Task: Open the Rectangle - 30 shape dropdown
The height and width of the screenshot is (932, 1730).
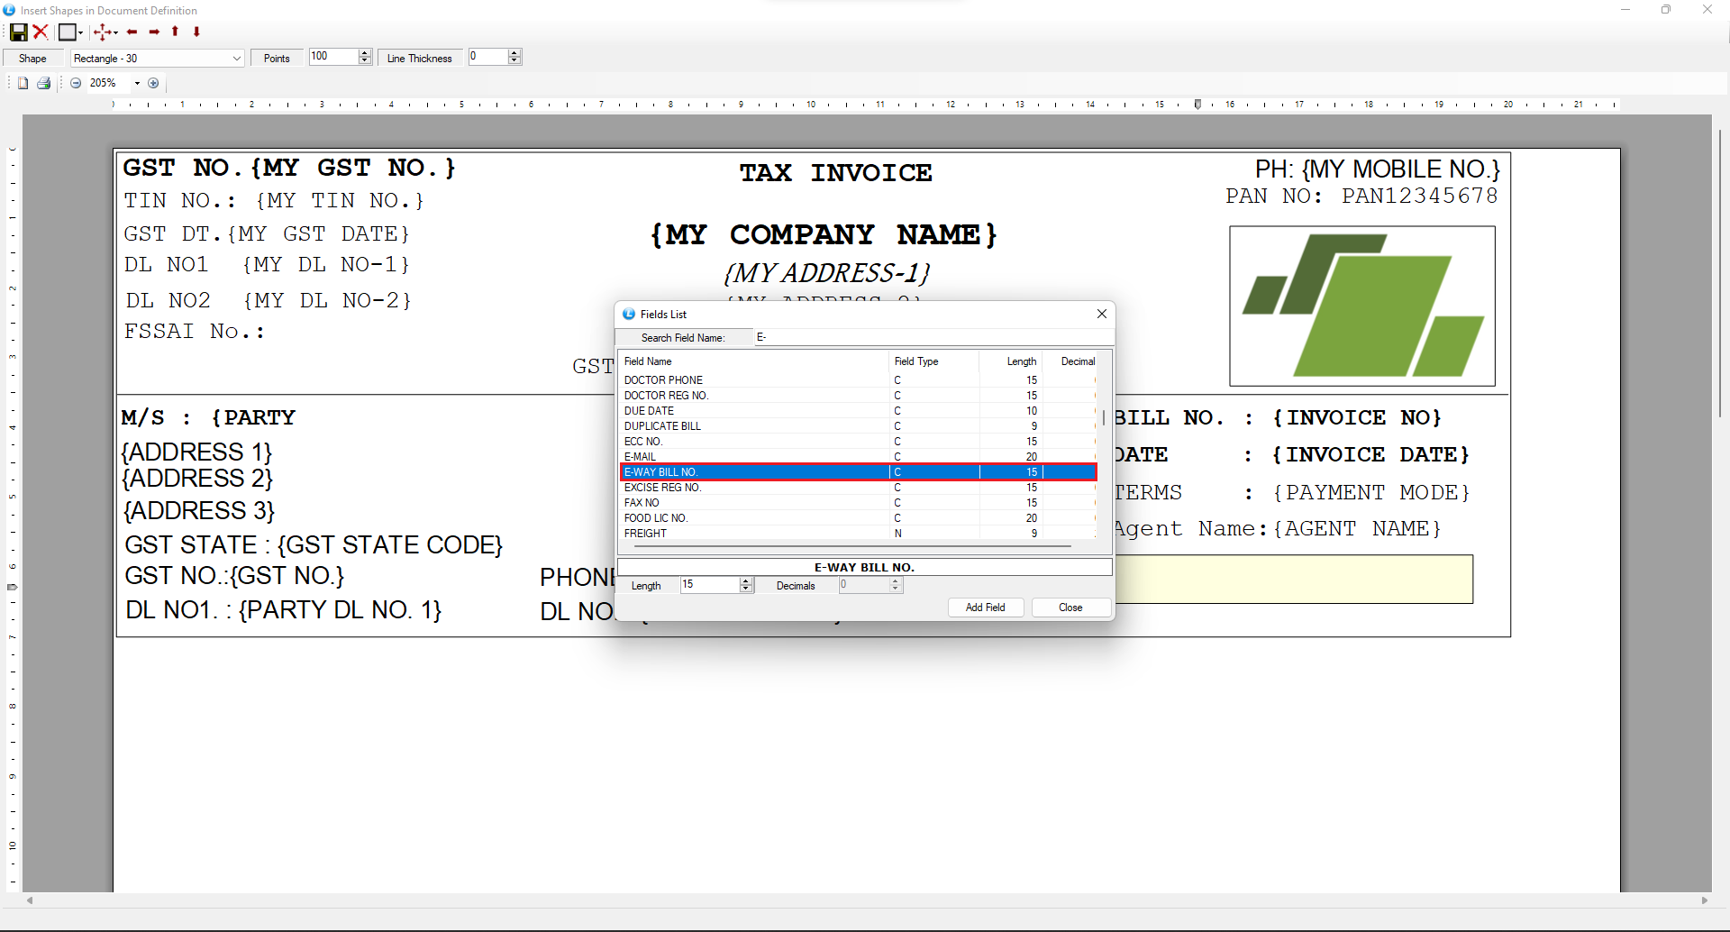Action: pyautogui.click(x=236, y=59)
